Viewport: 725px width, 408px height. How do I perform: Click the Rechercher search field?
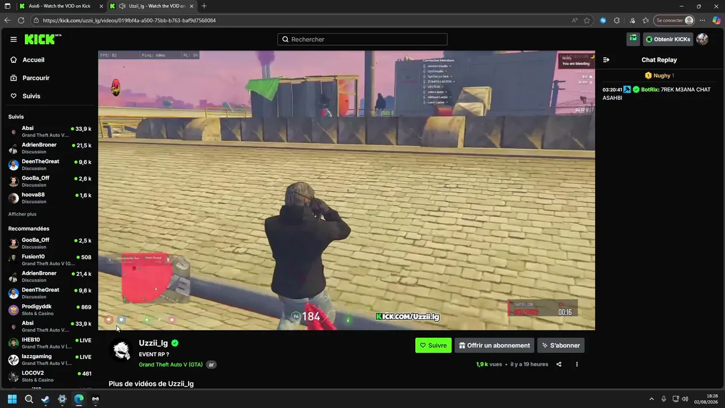coord(362,39)
